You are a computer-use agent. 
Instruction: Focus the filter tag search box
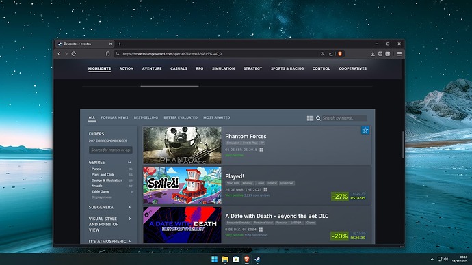click(x=110, y=150)
